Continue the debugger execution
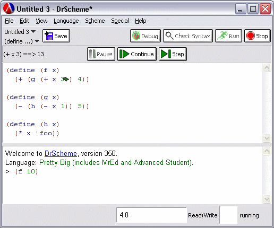Image resolution: width=274 pixels, height=228 pixels. (x=137, y=54)
